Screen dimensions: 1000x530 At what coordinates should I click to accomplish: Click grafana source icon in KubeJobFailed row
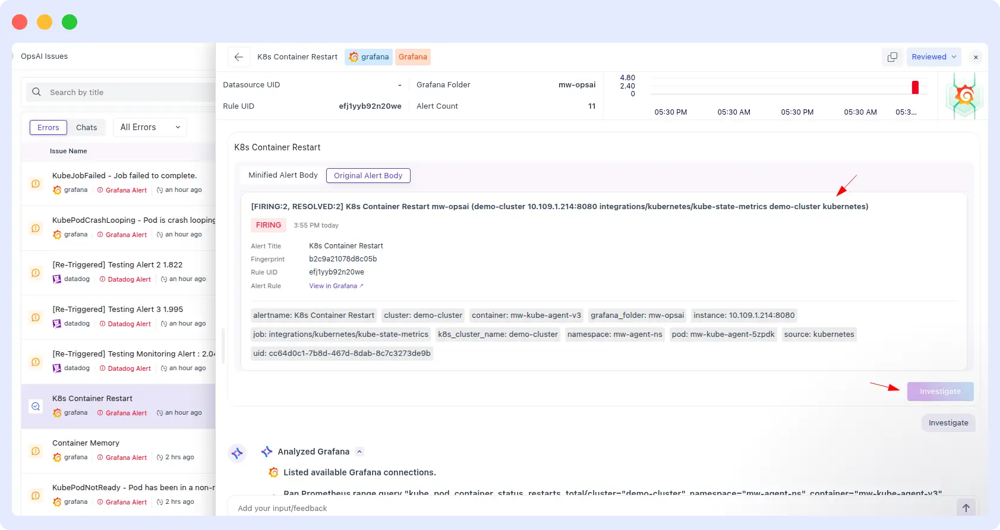(x=57, y=190)
